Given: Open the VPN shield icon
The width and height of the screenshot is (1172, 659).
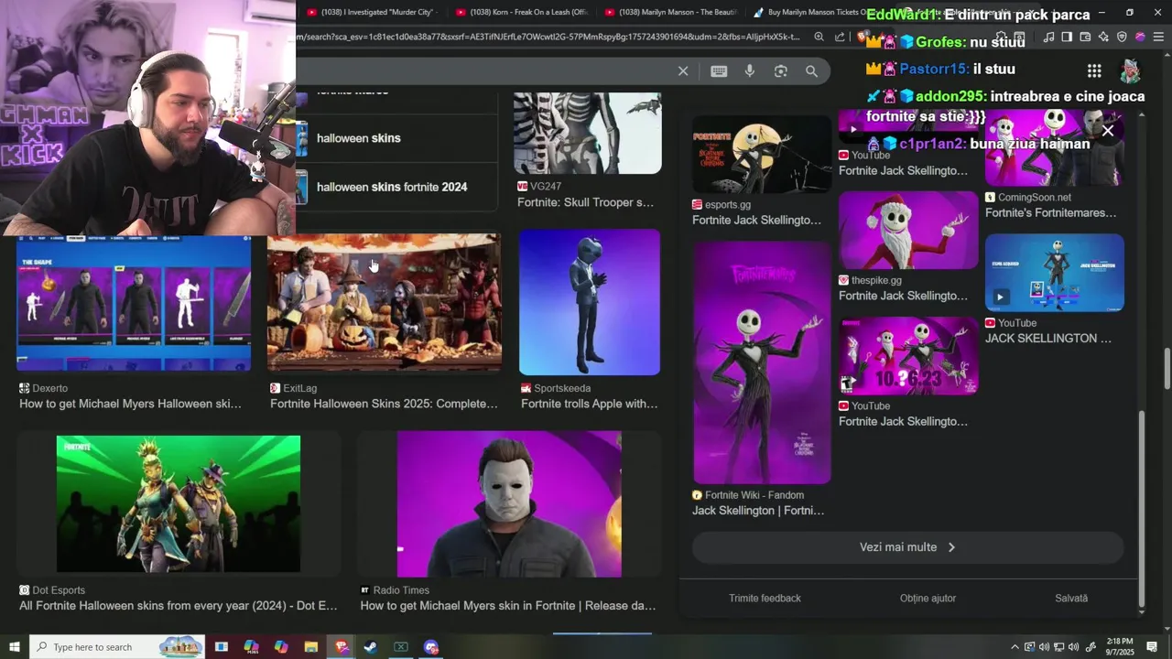Looking at the screenshot, I should [1122, 37].
